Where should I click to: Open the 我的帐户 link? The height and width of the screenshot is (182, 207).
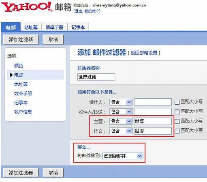92,11
